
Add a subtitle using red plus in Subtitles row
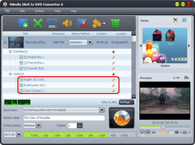pyautogui.click(x=113, y=52)
